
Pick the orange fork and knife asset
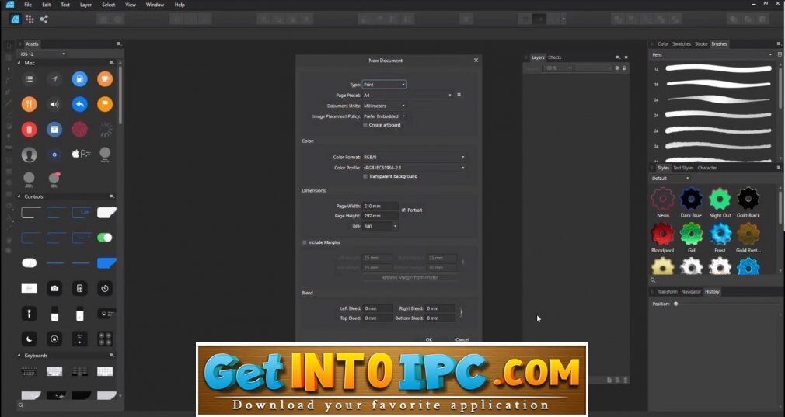pos(29,105)
